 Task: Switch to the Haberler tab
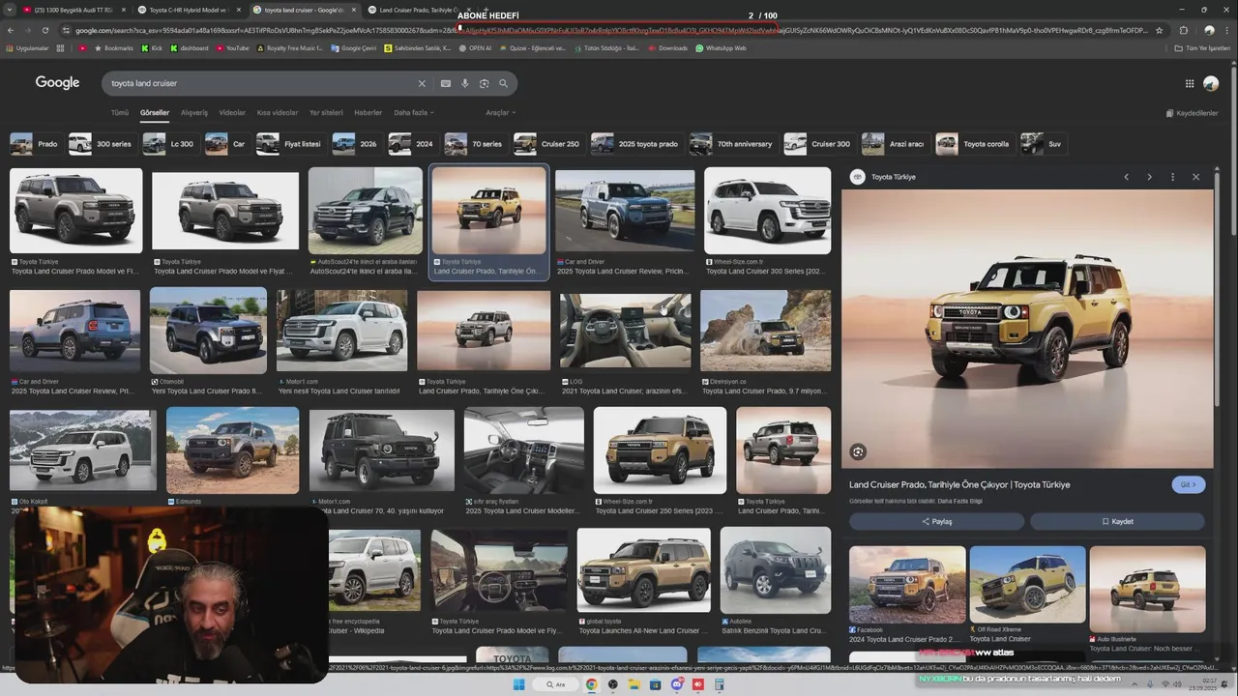[368, 113]
